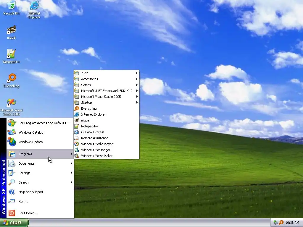Viewport: 303px width, 227px height.
Task: Click the Outlook Express icon in the submenu
Action: (77, 132)
